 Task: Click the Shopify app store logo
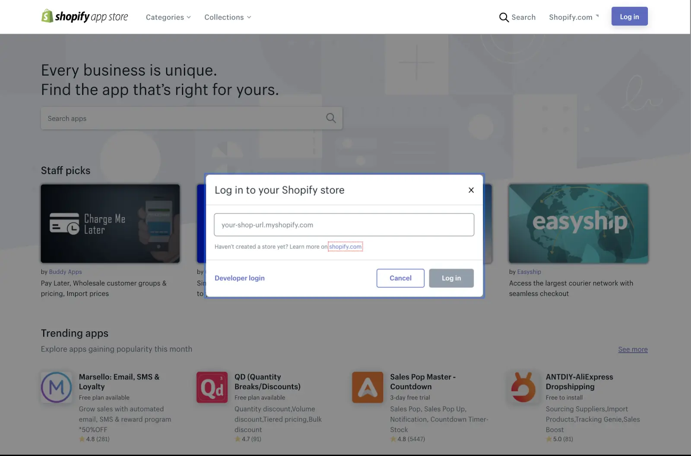85,16
